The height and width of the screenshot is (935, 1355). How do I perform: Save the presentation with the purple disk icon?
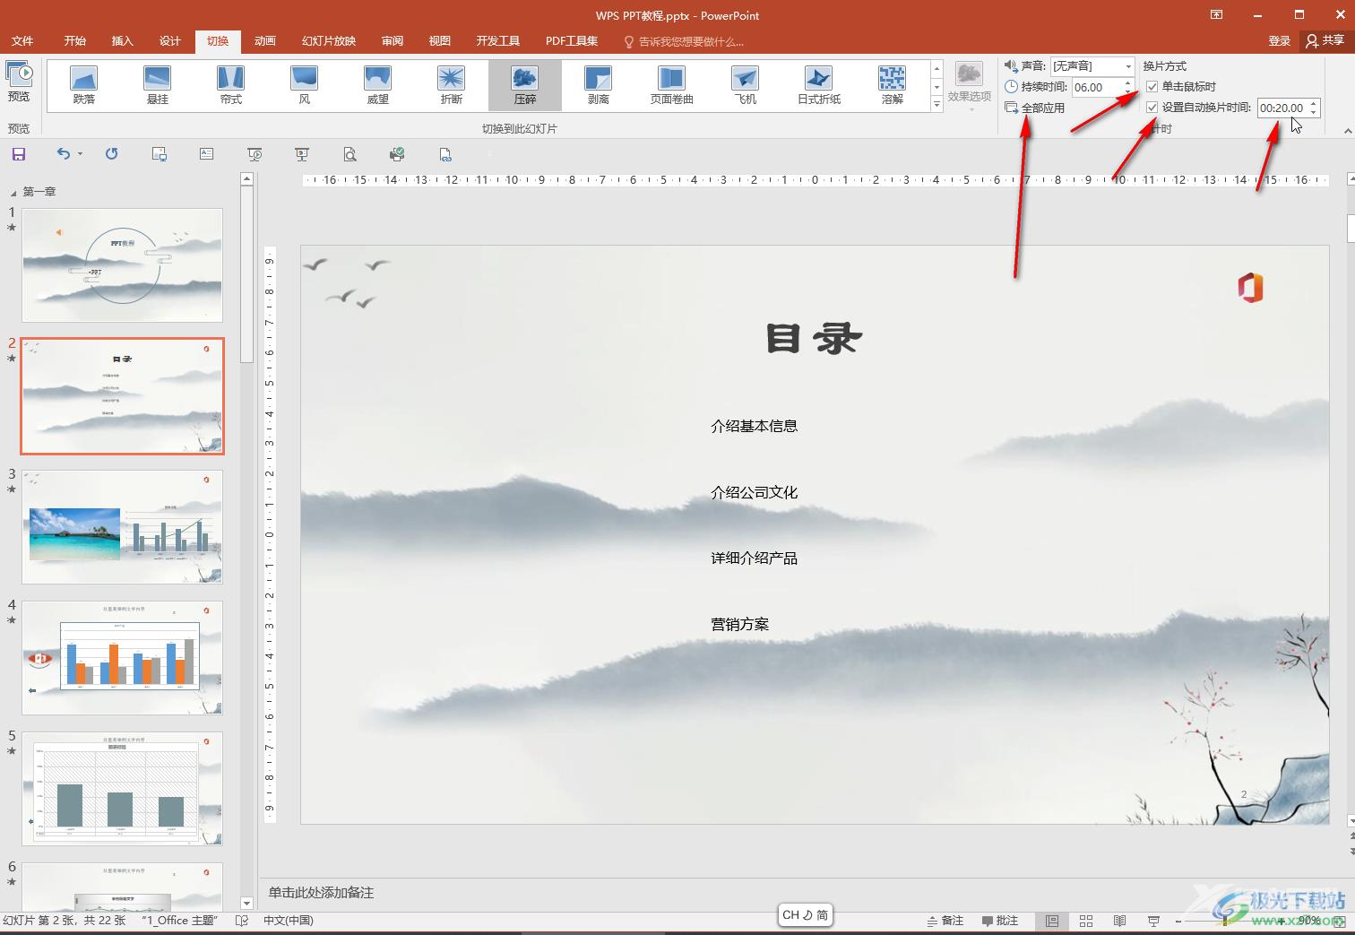tap(19, 154)
